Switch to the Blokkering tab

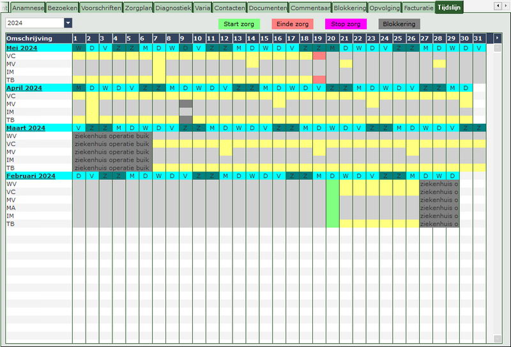coord(349,8)
